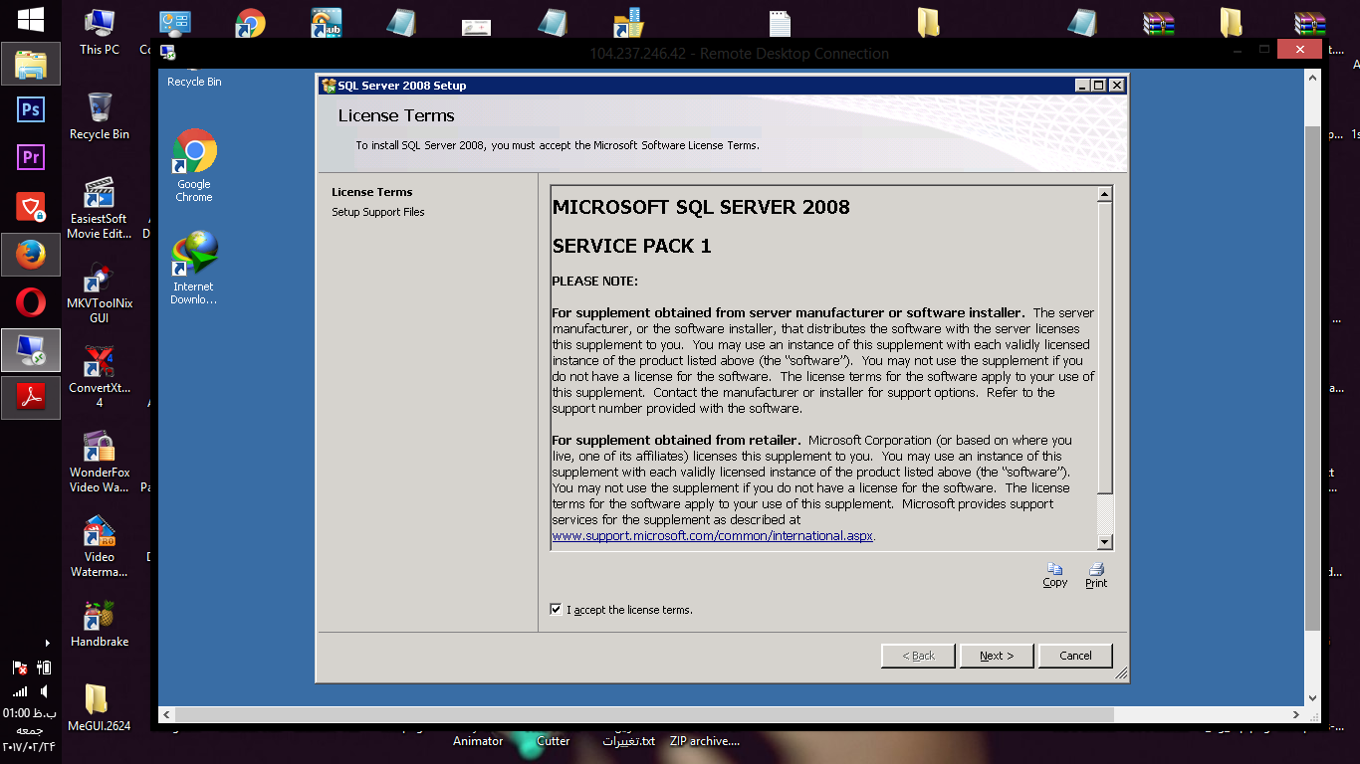Viewport: 1360px width, 764px height.
Task: Click the SERVICE PACK 1 heading
Action: (631, 246)
